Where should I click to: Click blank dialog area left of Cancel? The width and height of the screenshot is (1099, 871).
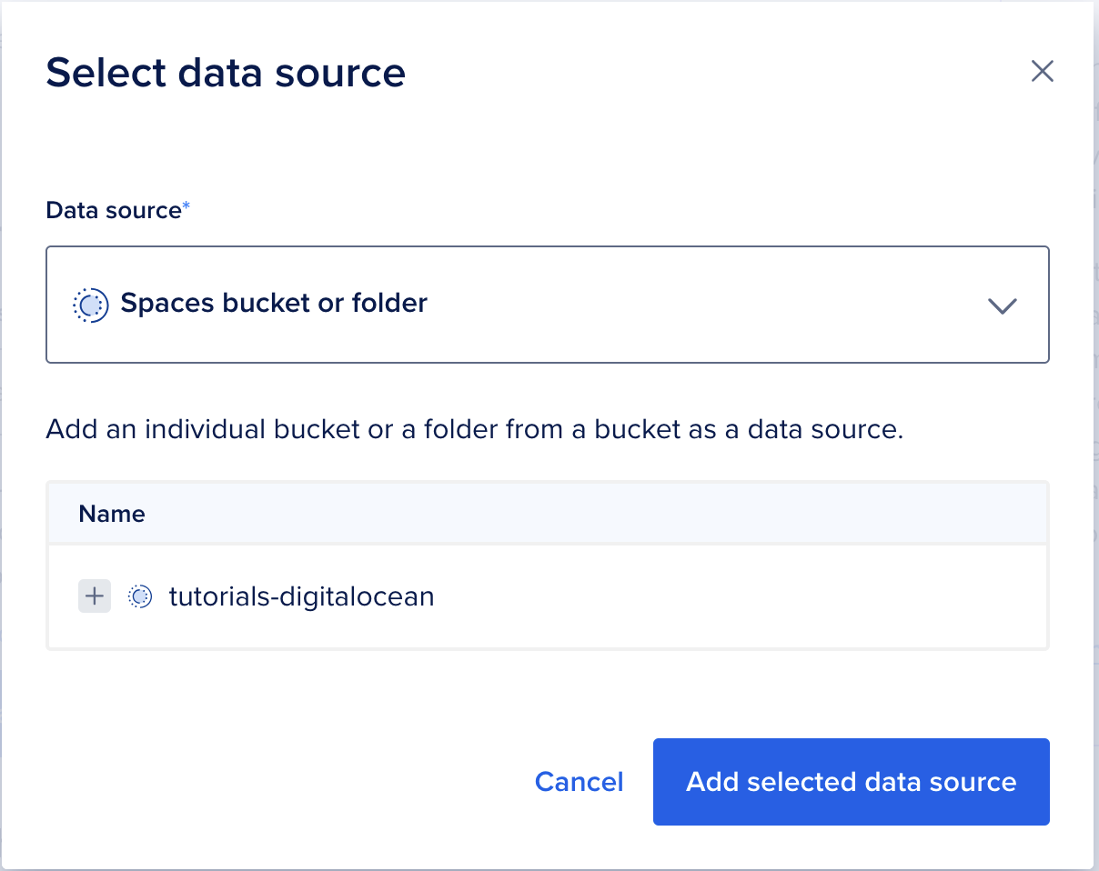(x=273, y=782)
